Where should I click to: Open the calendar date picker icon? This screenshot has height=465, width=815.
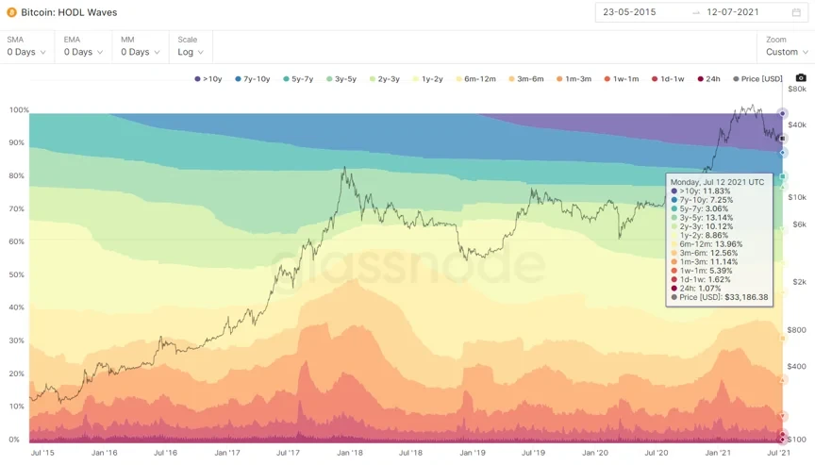tap(796, 12)
